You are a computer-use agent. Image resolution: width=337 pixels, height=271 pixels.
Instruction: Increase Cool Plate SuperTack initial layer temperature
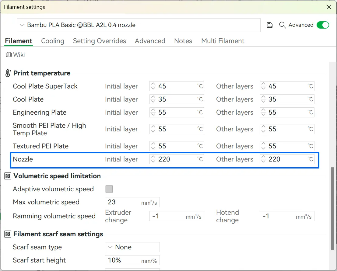153,84
